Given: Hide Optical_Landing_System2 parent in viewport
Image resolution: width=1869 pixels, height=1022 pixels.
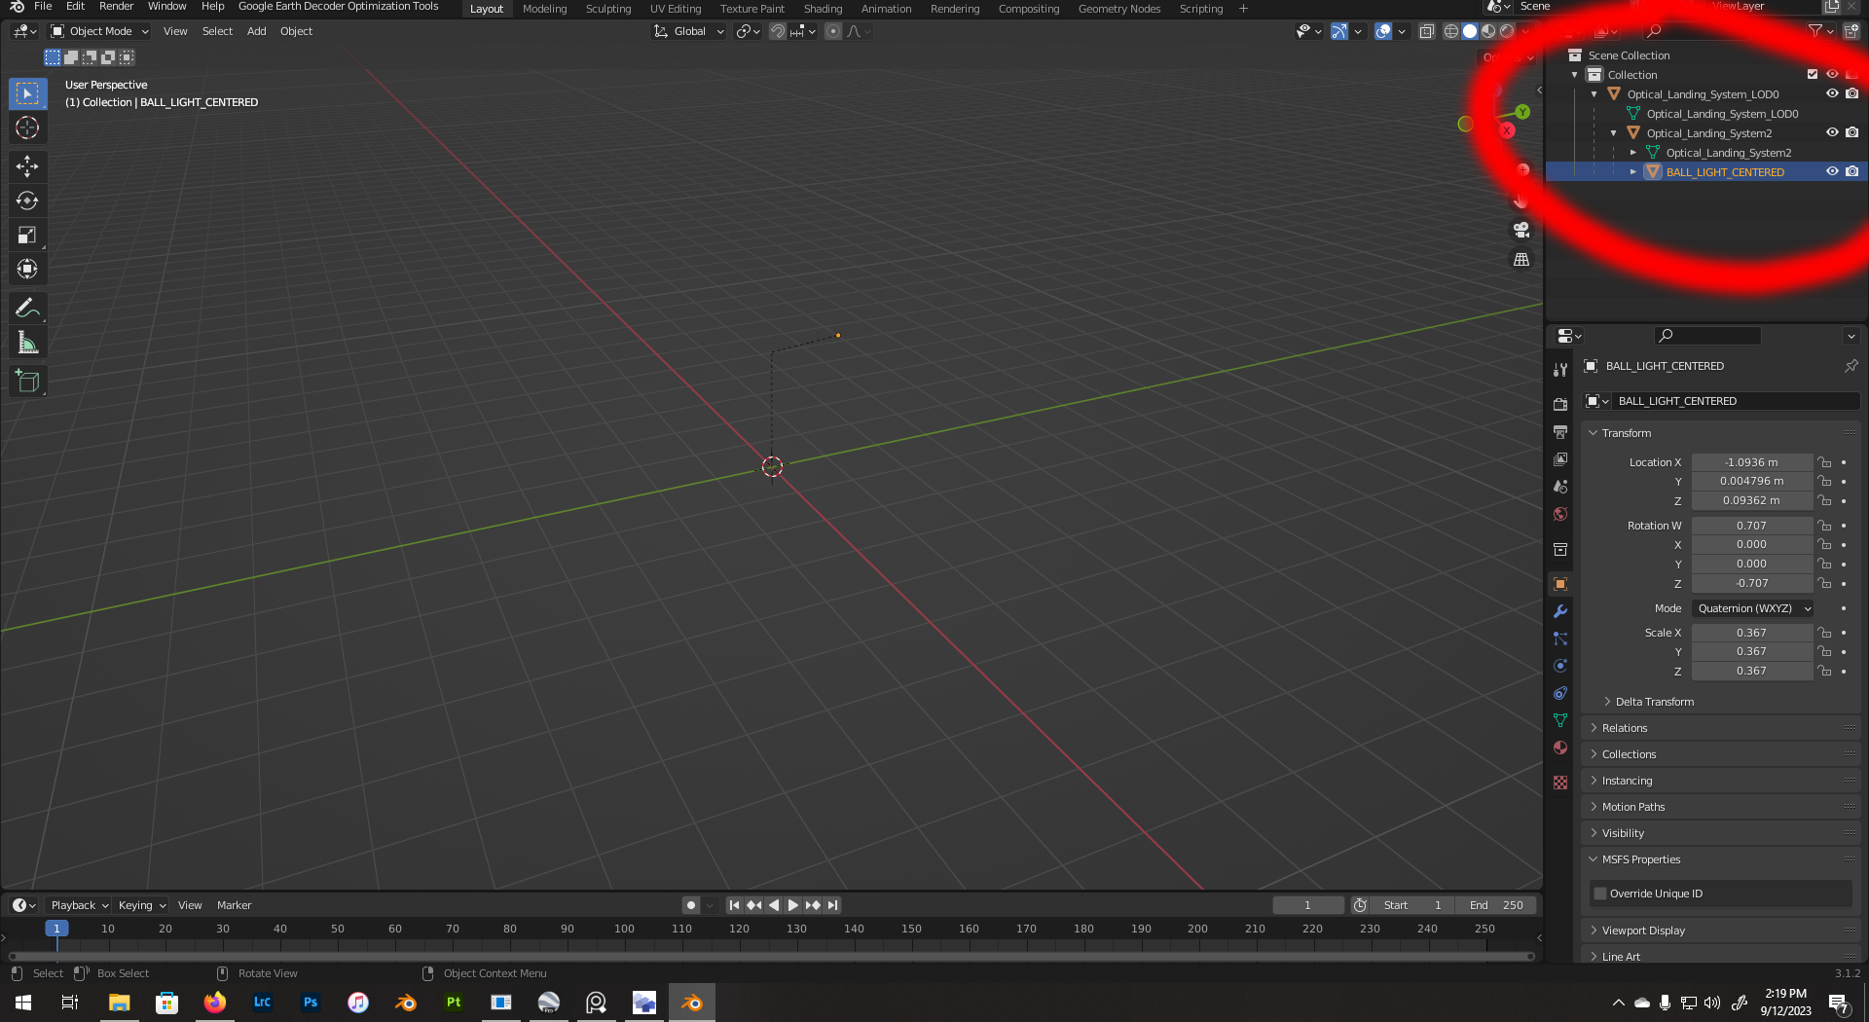Looking at the screenshot, I should [x=1832, y=133].
